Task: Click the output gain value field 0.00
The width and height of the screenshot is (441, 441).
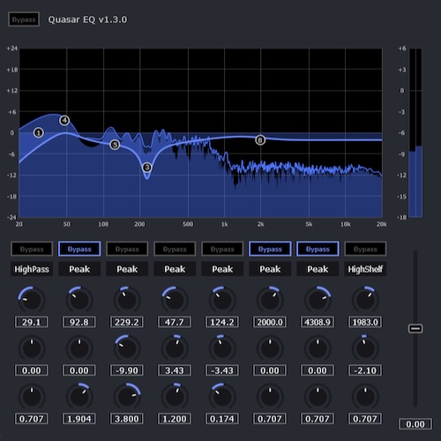Action: click(415, 424)
